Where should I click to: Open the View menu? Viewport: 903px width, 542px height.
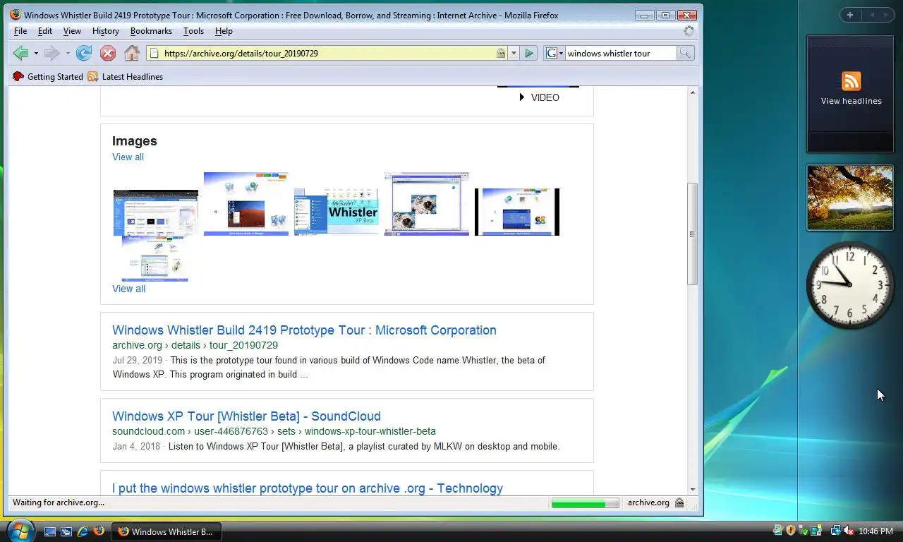72,31
